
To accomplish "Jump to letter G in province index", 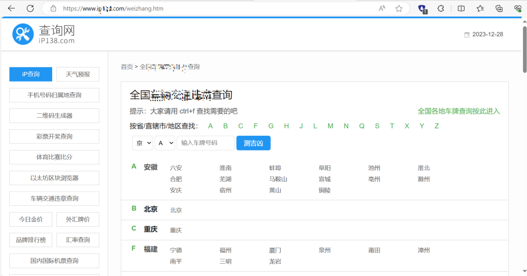I will (271, 126).
